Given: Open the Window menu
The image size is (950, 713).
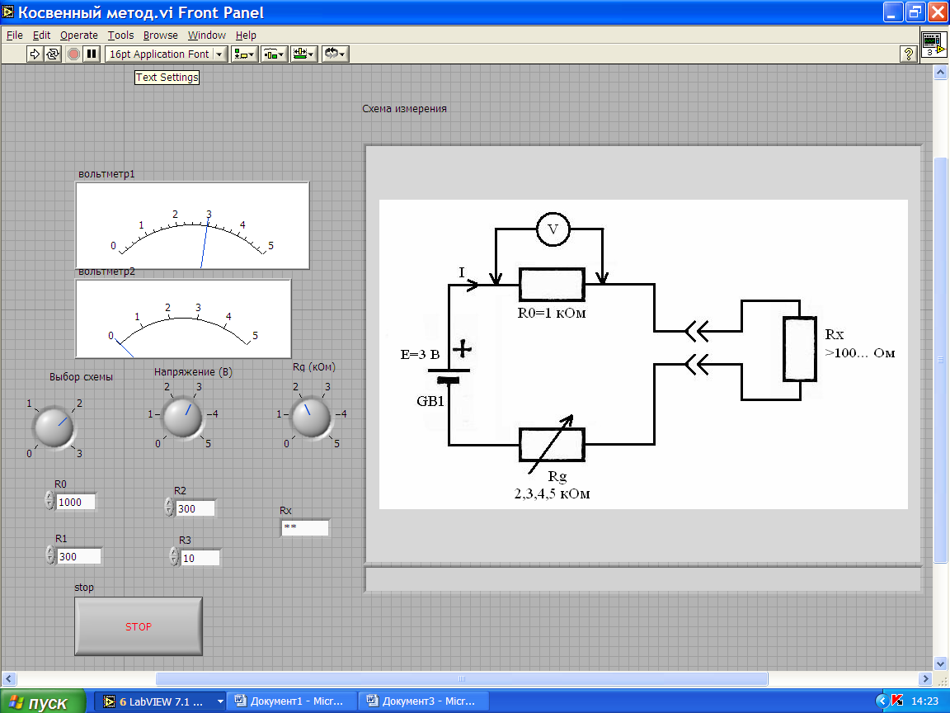Looking at the screenshot, I should click(x=207, y=35).
